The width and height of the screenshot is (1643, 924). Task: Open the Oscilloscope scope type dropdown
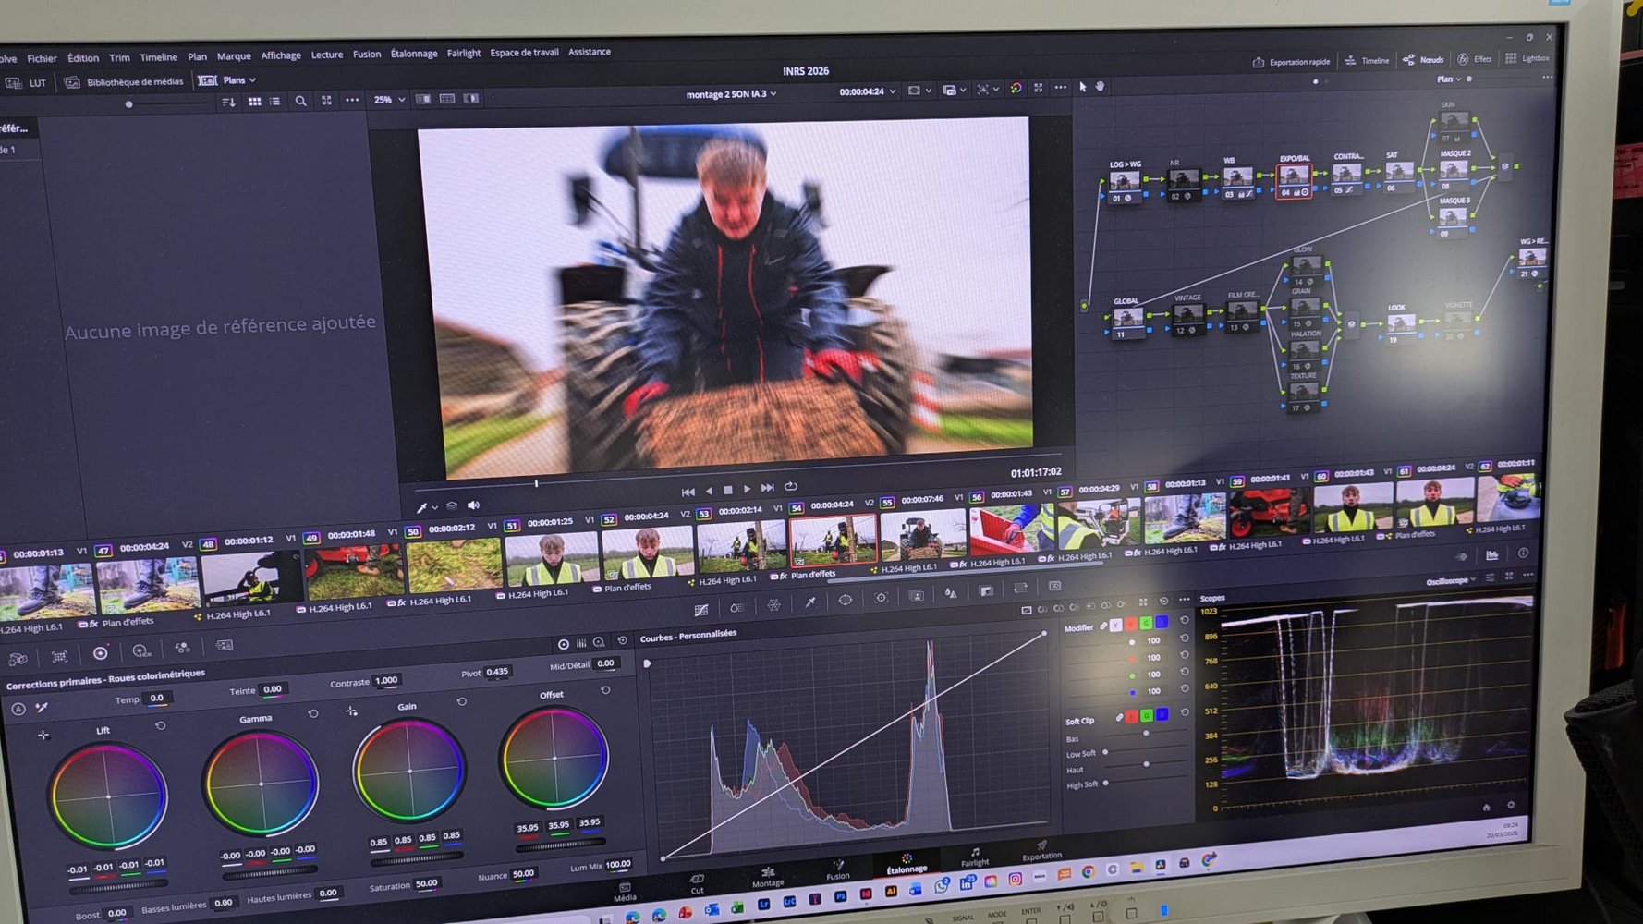[1450, 580]
